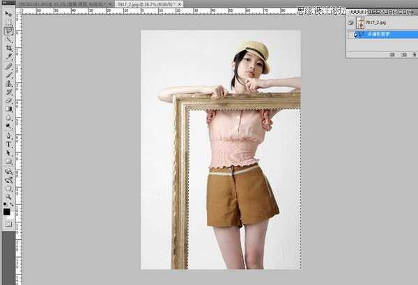Select the Eraser tool
418x285 pixels.
tap(8, 101)
